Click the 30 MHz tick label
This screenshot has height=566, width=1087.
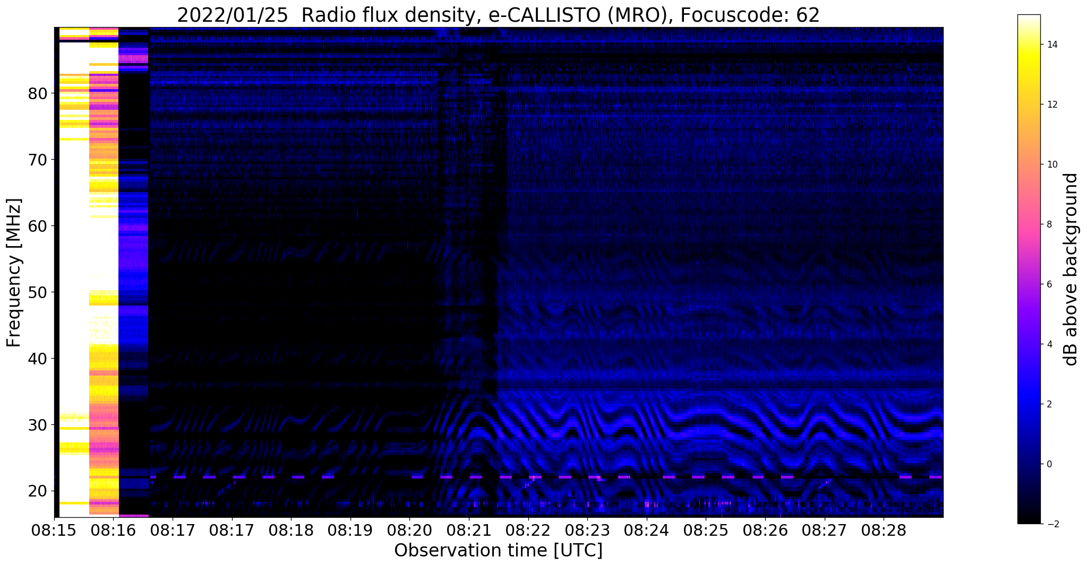pyautogui.click(x=38, y=425)
